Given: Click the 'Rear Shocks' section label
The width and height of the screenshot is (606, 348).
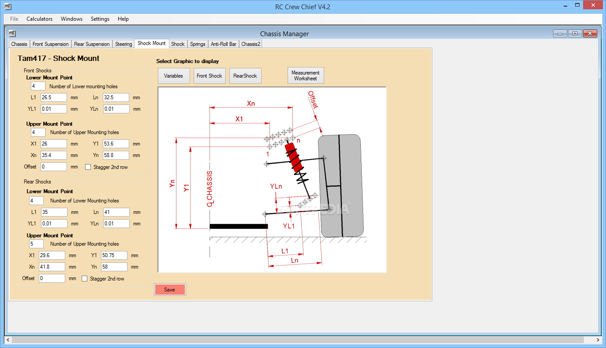Looking at the screenshot, I should tap(37, 182).
